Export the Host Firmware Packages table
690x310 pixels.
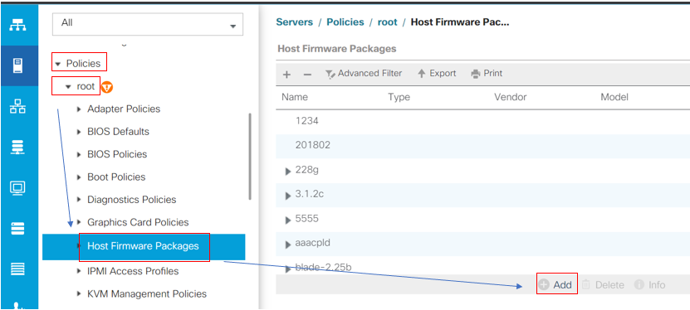click(x=437, y=73)
